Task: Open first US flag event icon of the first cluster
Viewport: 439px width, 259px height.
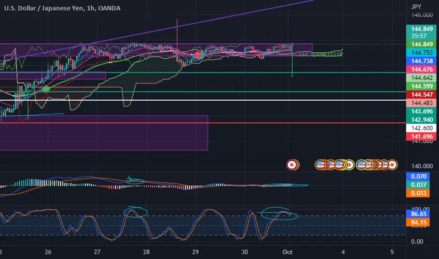Action: point(320,165)
